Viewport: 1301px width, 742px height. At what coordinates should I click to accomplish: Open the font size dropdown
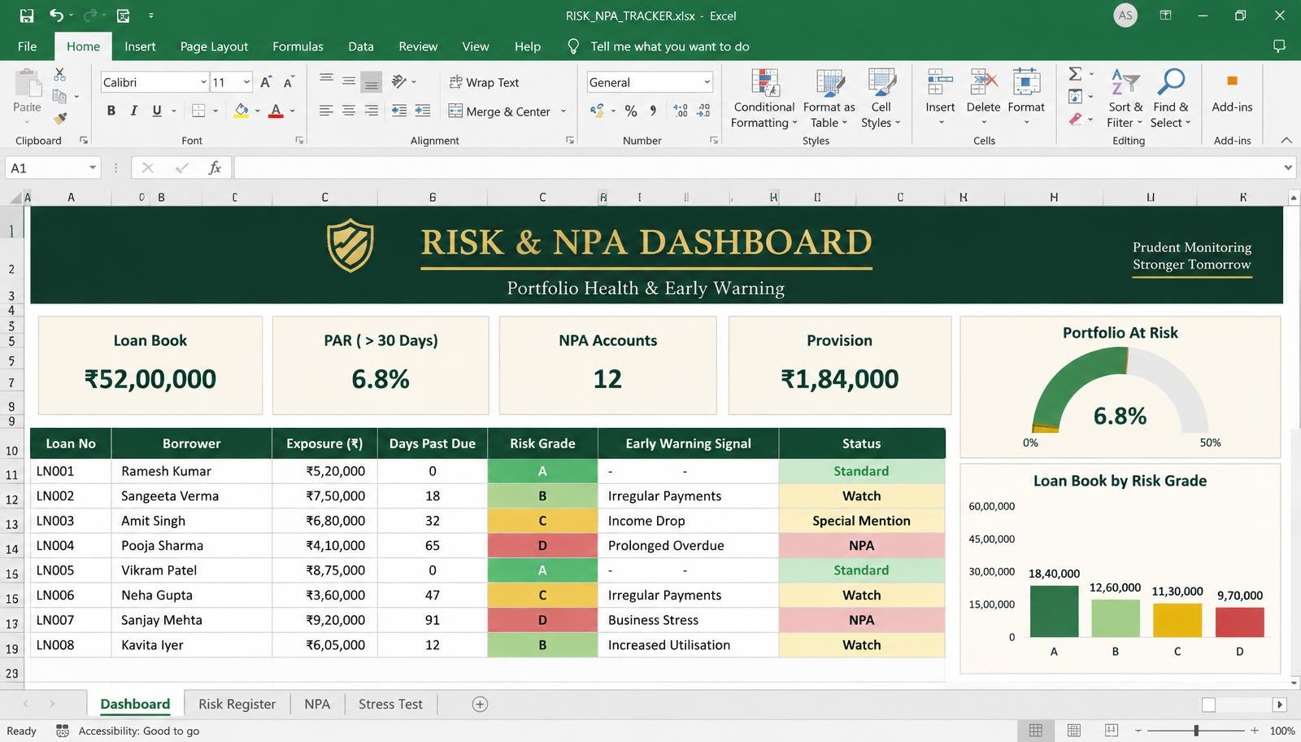click(246, 82)
